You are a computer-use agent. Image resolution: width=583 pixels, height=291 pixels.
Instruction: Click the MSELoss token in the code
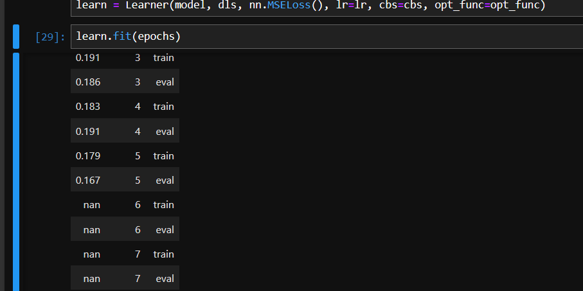289,6
